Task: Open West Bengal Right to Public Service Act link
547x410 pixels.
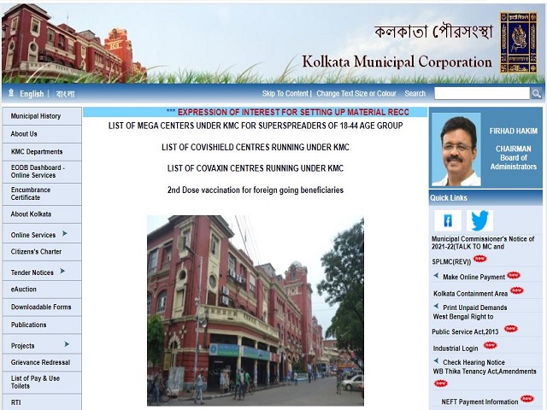Action: [x=465, y=325]
